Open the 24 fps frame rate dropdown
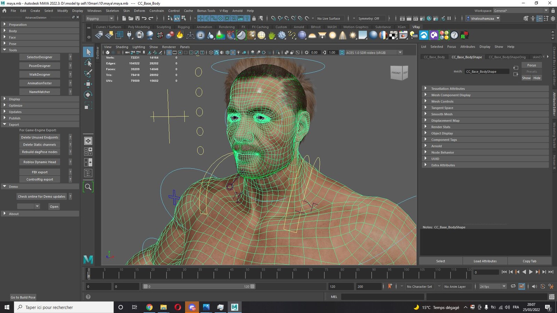Image resolution: width=557 pixels, height=313 pixels. coord(493,286)
